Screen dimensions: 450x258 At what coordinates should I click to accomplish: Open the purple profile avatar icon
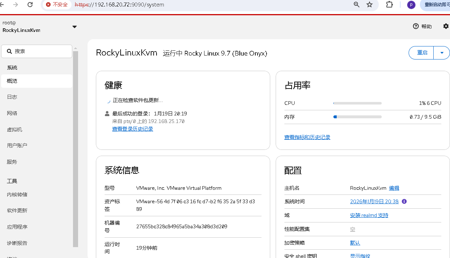[411, 5]
